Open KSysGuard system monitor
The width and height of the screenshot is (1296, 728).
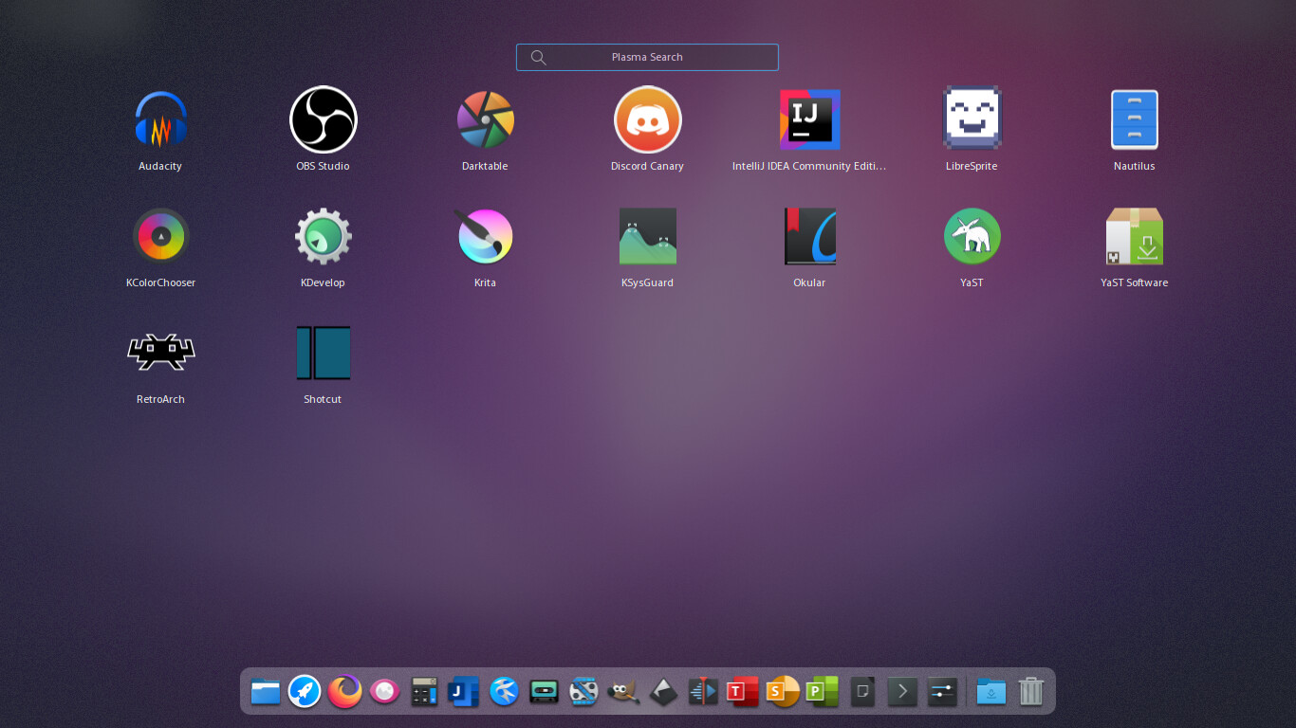[647, 237]
